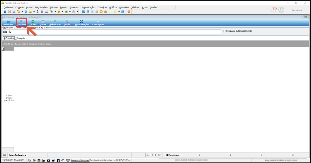Go to previous record navigation button
This screenshot has width=311, height=163.
(x=230, y=155)
